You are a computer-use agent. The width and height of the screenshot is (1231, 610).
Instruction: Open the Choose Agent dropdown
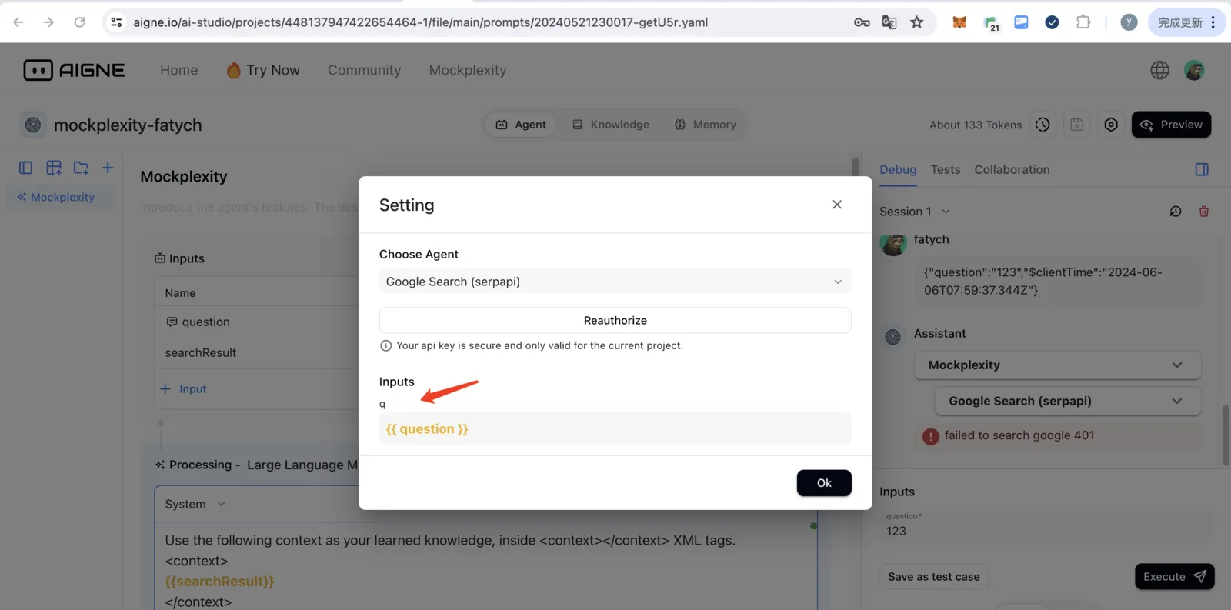tap(615, 282)
